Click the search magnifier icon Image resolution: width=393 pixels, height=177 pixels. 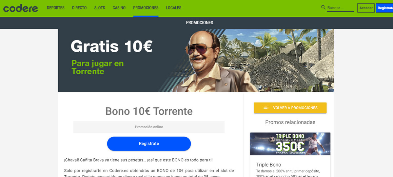[x=323, y=7]
